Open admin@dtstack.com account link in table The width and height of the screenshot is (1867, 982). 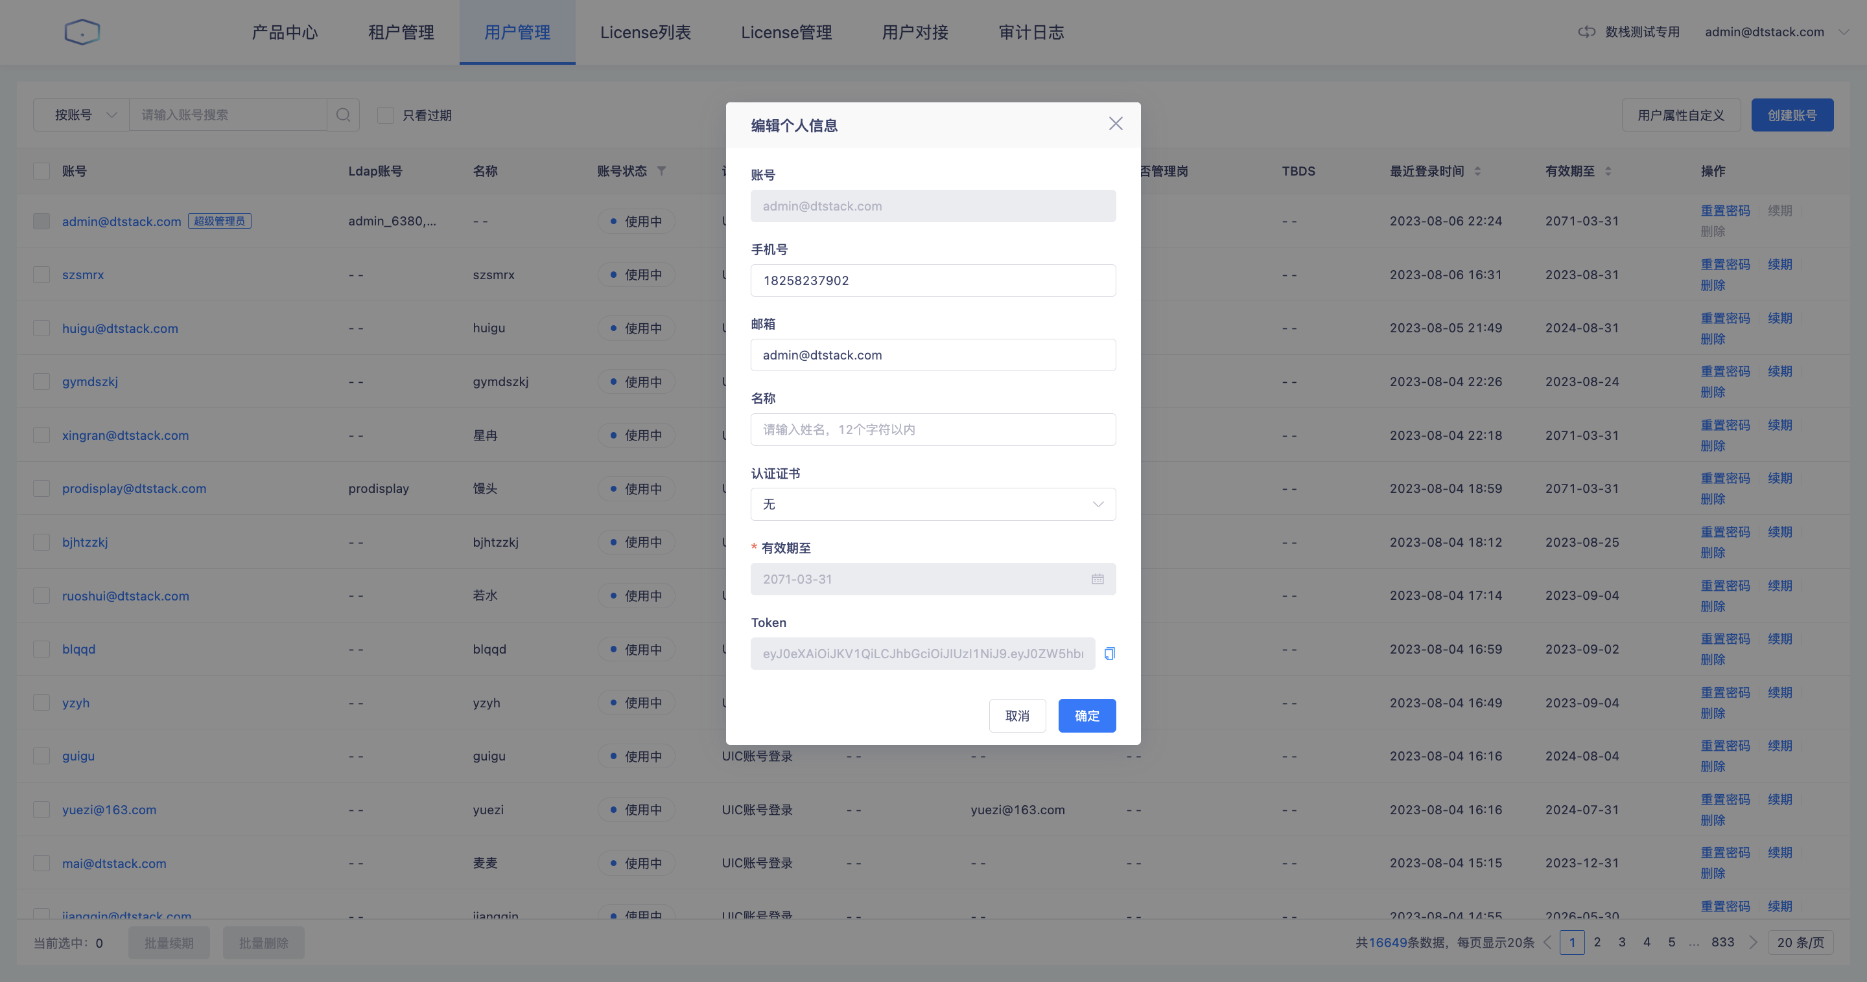(x=122, y=221)
